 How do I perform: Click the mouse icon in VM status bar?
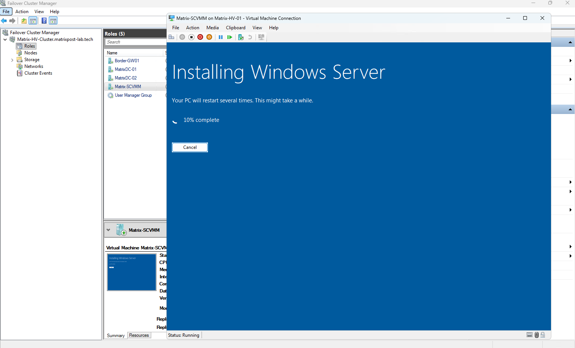click(537, 335)
